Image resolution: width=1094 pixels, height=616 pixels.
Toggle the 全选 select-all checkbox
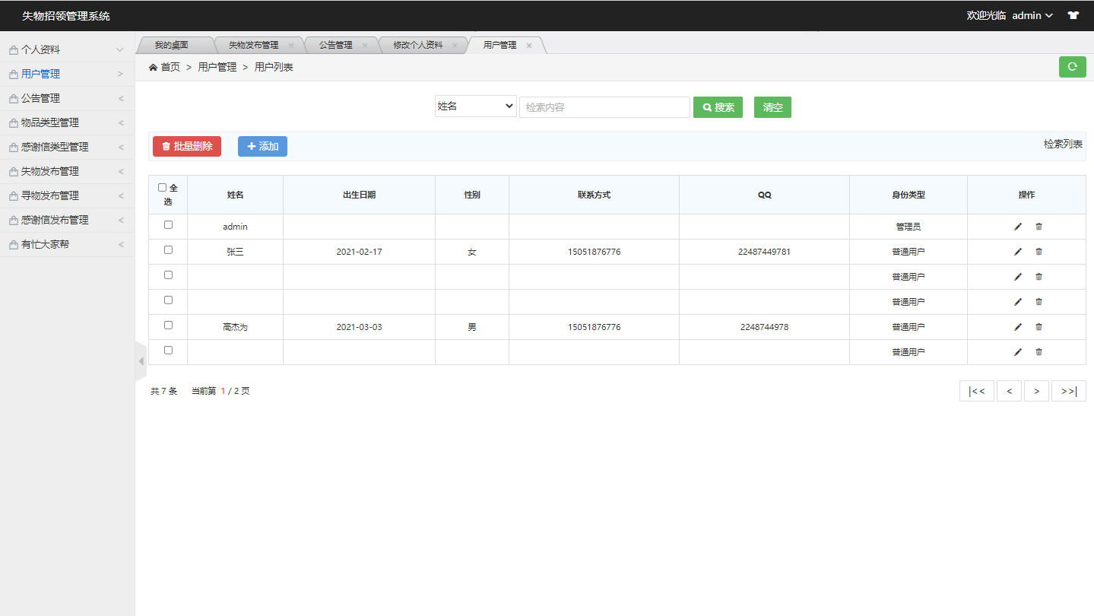pos(162,188)
